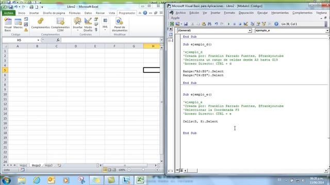Screen dimensions: 330x185
Task: Click Excel print icon in quick access toolbar
Action: click(31, 7)
